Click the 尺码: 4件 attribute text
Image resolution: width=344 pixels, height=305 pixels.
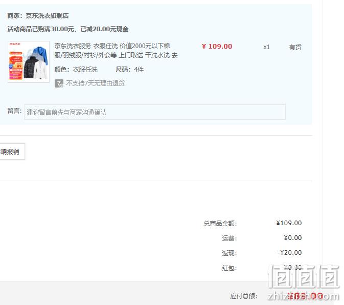tap(130, 70)
